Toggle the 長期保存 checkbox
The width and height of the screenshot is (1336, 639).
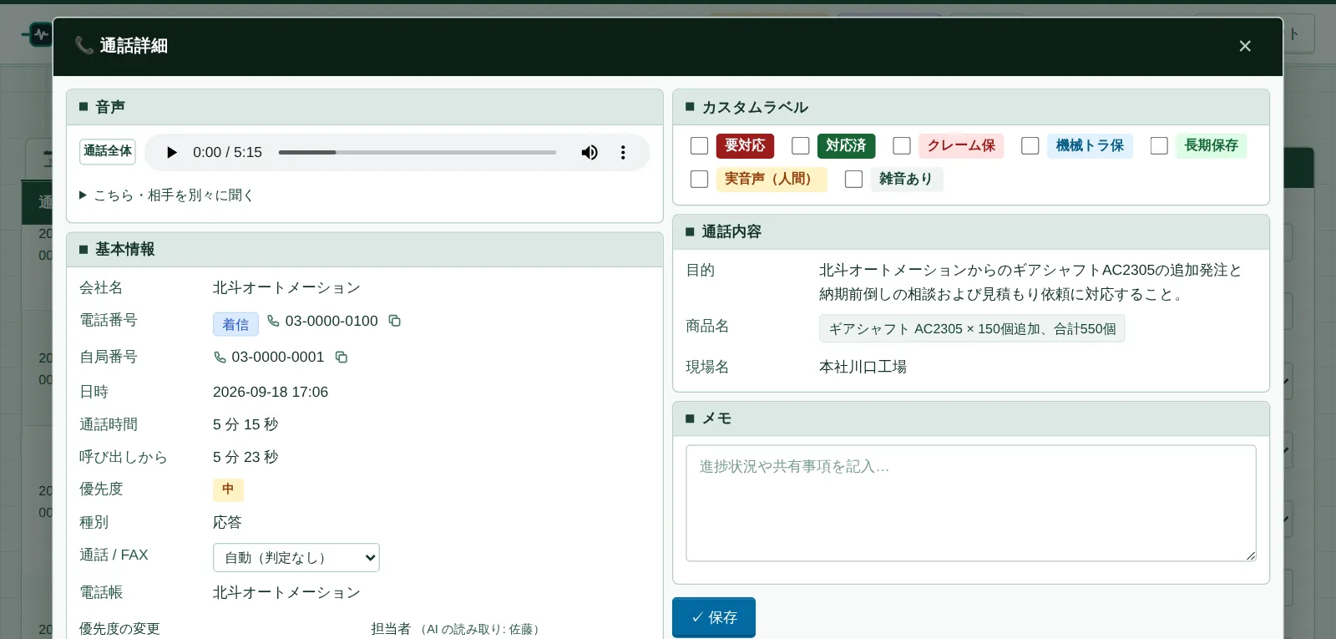click(x=1159, y=145)
